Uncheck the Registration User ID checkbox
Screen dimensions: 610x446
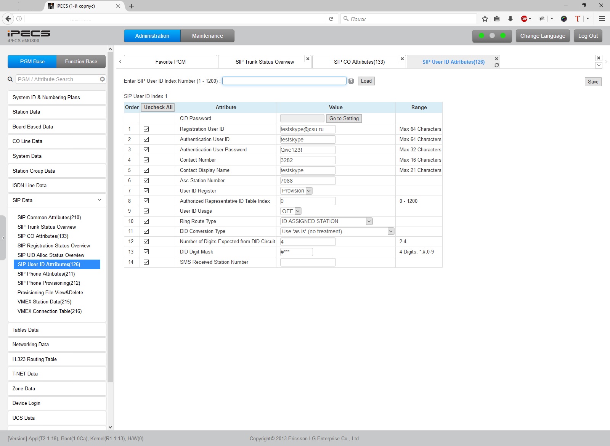[146, 129]
